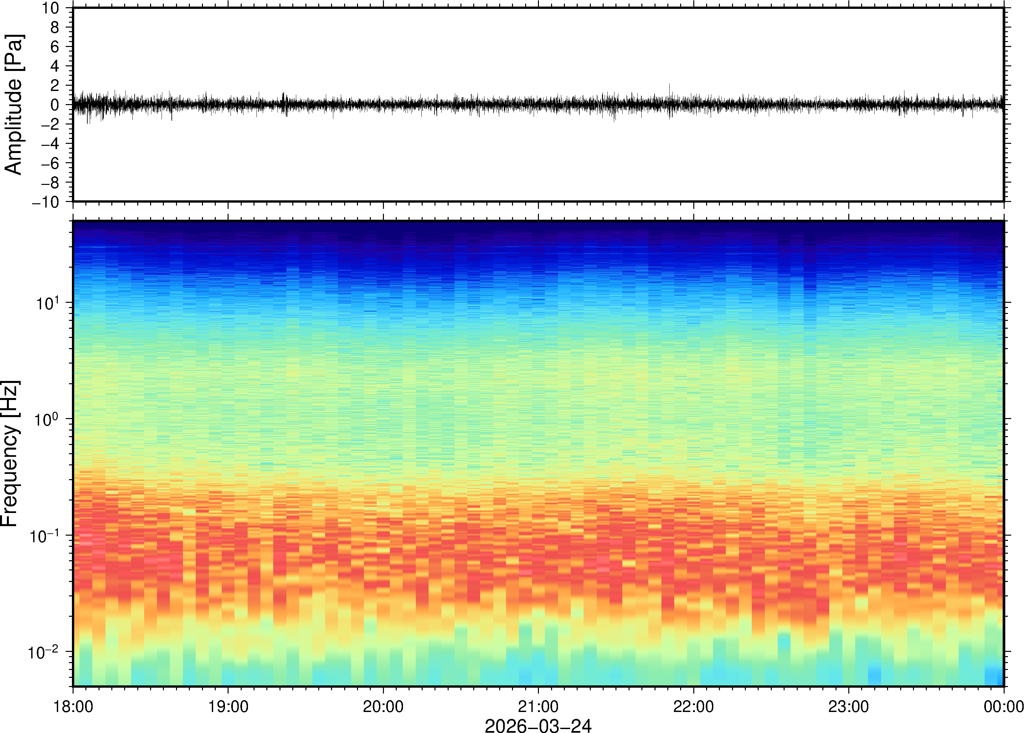Viewport: 1024px width, 733px height.
Task: Select the 22:00 time tick label
Action: (693, 706)
